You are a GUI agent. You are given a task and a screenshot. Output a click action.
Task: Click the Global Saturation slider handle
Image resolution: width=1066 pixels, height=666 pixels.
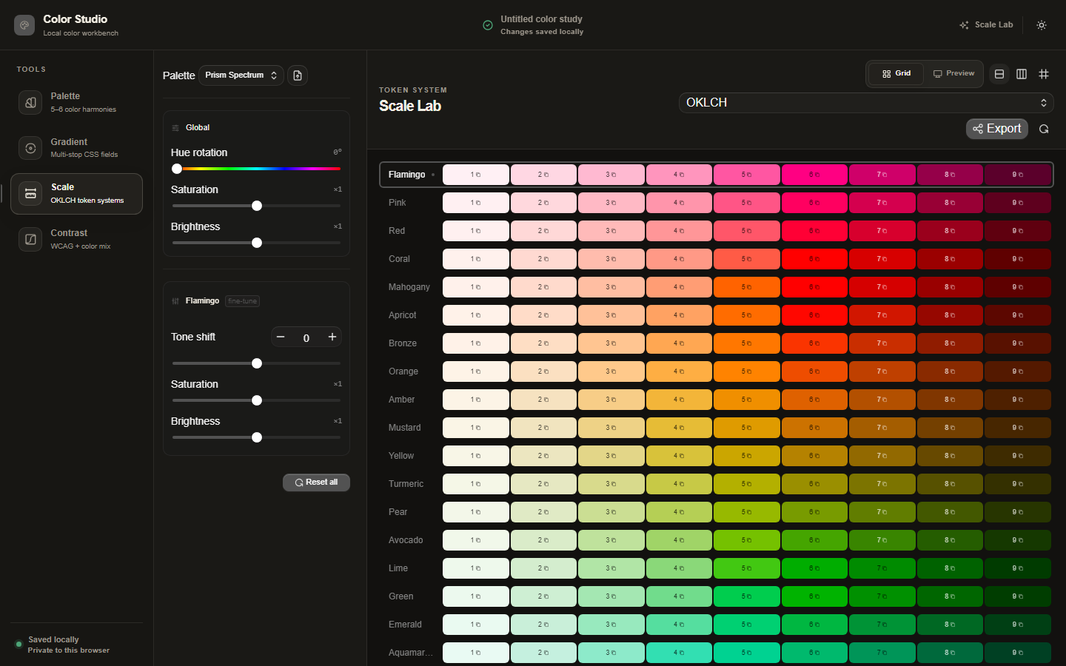(257, 206)
